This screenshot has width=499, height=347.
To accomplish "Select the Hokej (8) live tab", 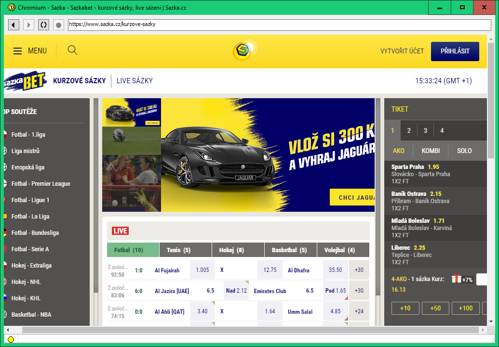I will [238, 250].
